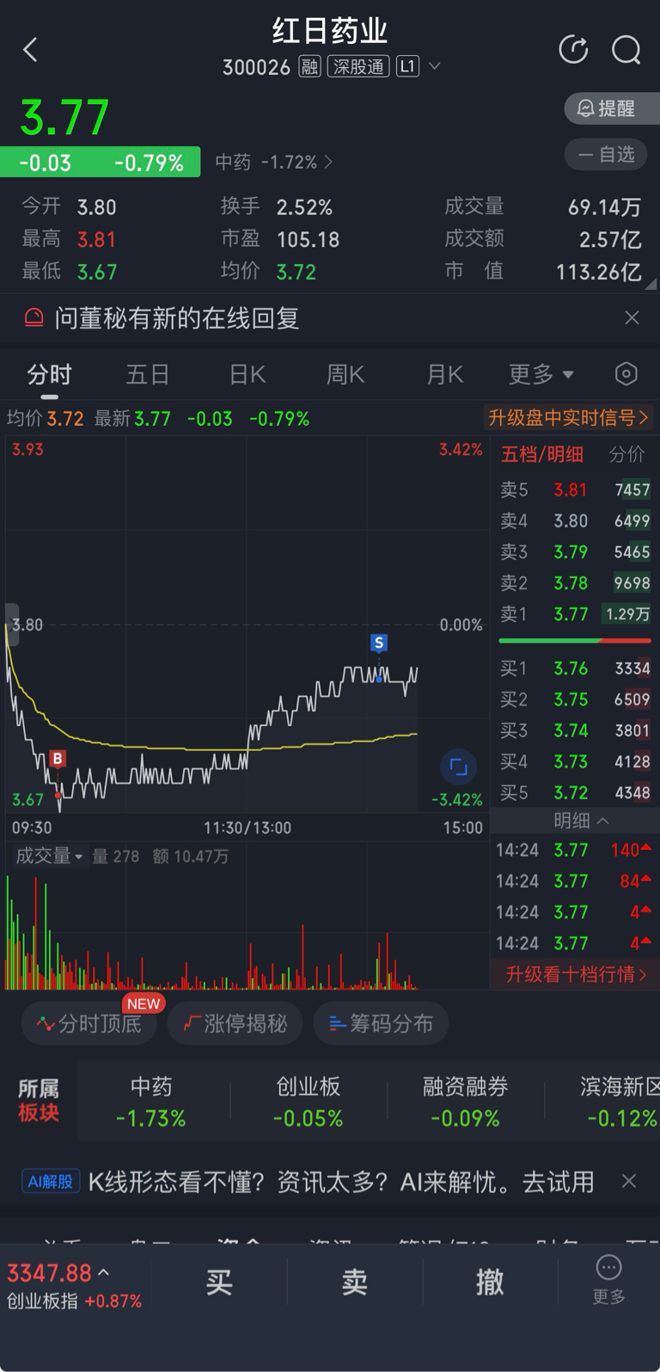Screen dimensions: 660x1372
Task: Open 问董秘 online reply notice
Action: [177, 318]
